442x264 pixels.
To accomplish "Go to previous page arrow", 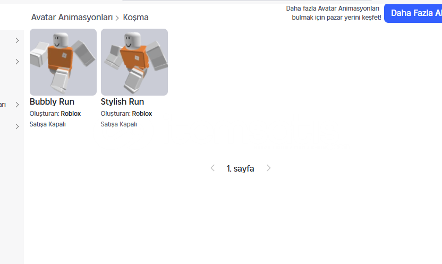I will (212, 168).
